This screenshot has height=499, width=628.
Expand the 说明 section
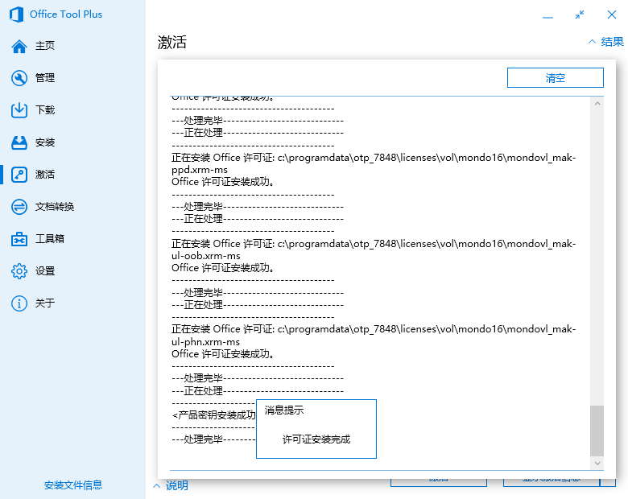coord(171,485)
